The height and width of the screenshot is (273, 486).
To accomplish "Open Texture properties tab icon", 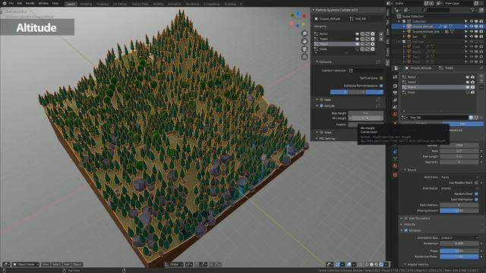I will click(x=395, y=175).
